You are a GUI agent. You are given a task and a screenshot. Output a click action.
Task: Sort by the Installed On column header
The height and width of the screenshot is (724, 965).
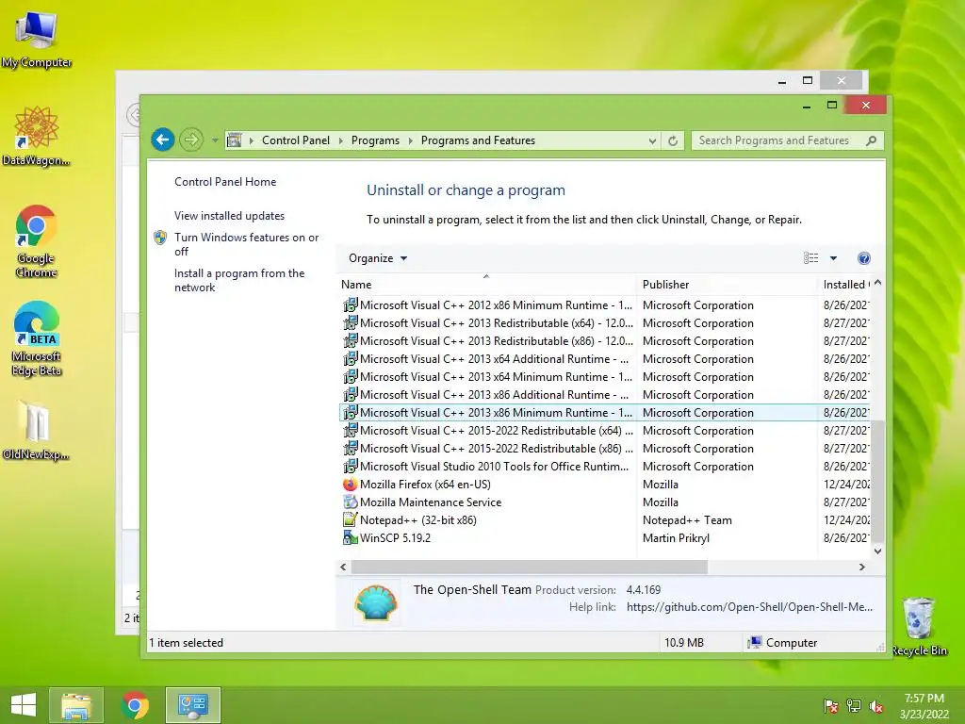[x=844, y=285]
